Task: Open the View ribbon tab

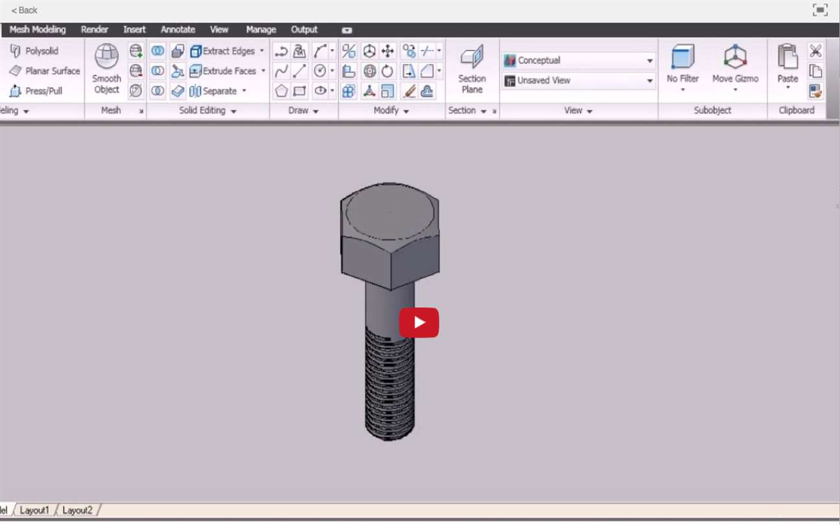Action: click(219, 30)
